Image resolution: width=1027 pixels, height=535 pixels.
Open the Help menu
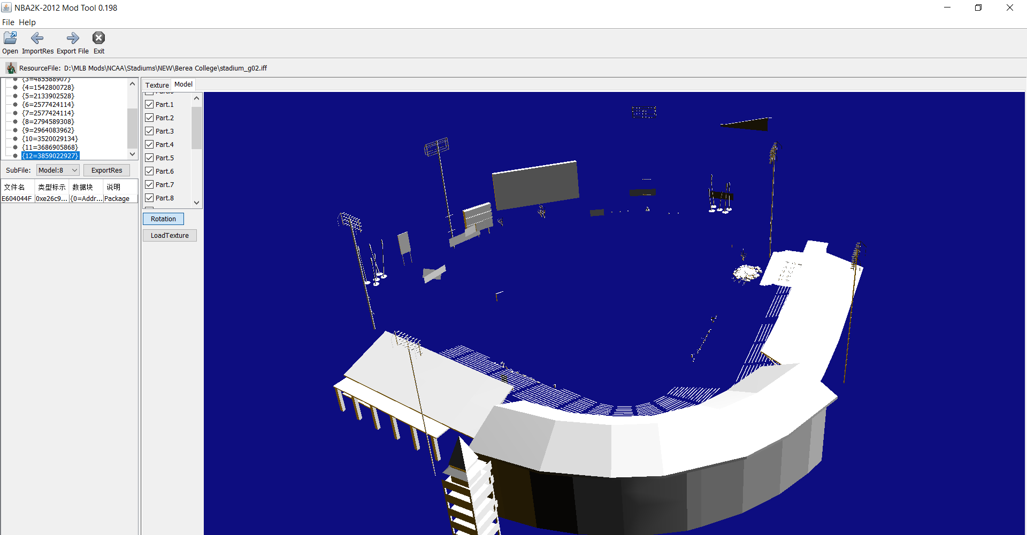[x=27, y=22]
